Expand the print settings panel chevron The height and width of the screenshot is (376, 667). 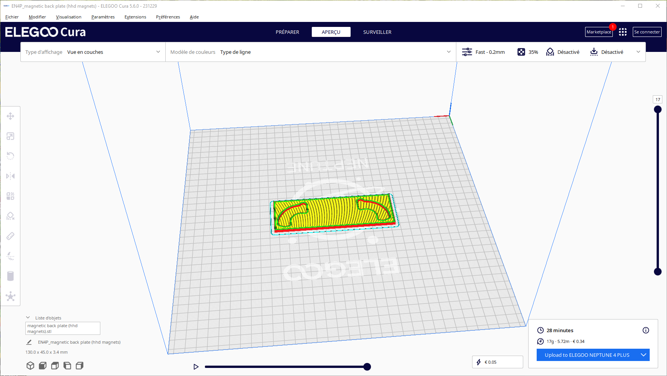[639, 52]
